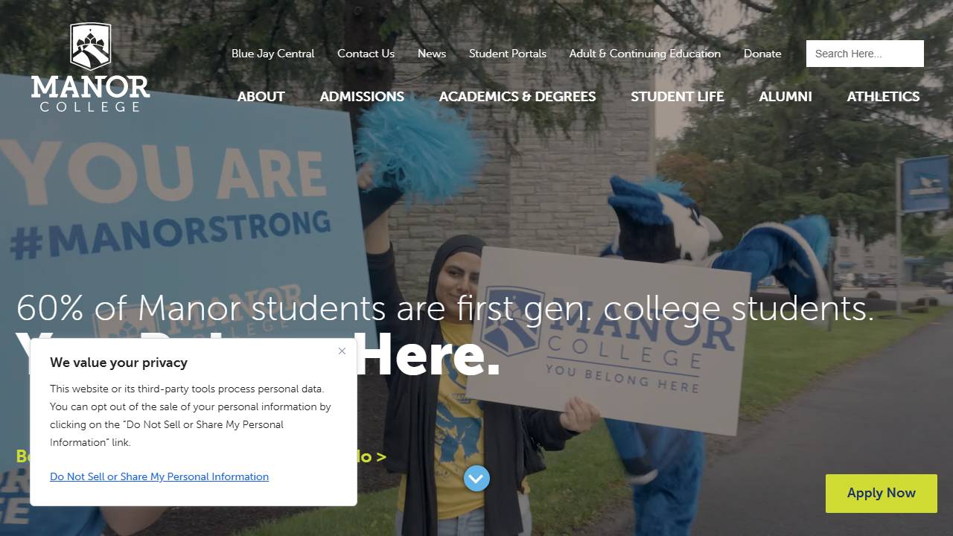Click the Manor College wordmark text
953x536 pixels.
click(x=90, y=93)
